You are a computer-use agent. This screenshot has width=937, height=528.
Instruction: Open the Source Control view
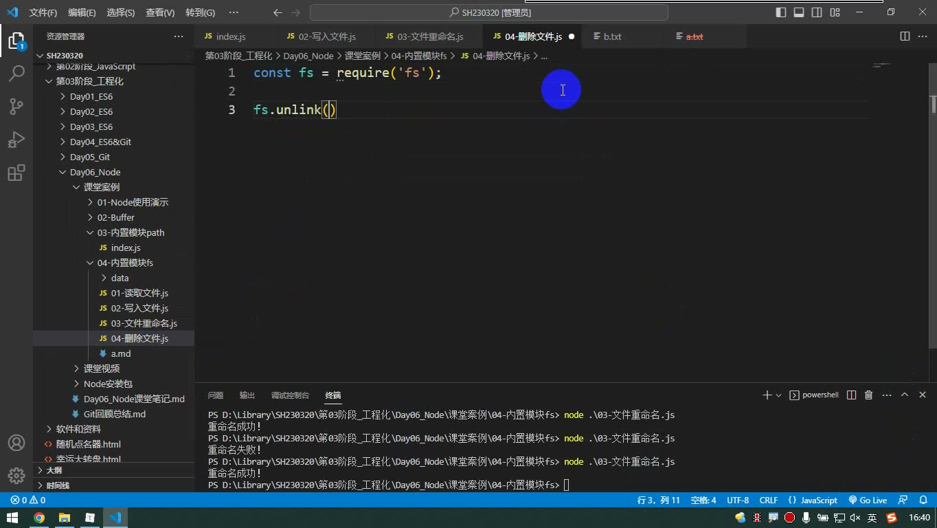click(x=16, y=106)
